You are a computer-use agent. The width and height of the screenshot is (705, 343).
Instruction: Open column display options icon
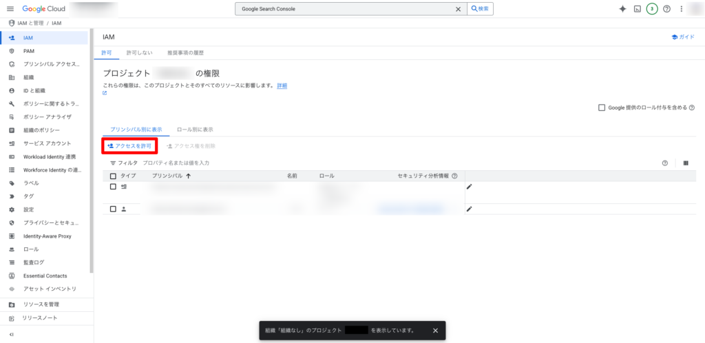pos(686,163)
